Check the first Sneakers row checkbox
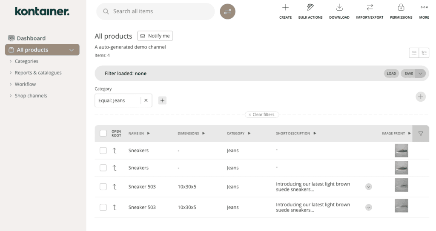This screenshot has width=436, height=231. [103, 151]
